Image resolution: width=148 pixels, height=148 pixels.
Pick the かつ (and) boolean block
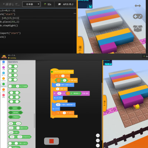15,108
